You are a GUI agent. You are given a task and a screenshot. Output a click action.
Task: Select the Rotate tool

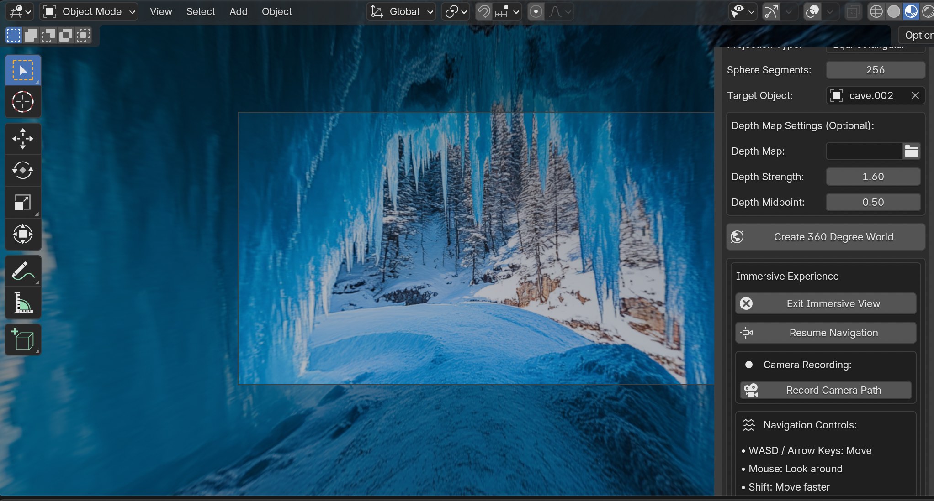pos(23,170)
